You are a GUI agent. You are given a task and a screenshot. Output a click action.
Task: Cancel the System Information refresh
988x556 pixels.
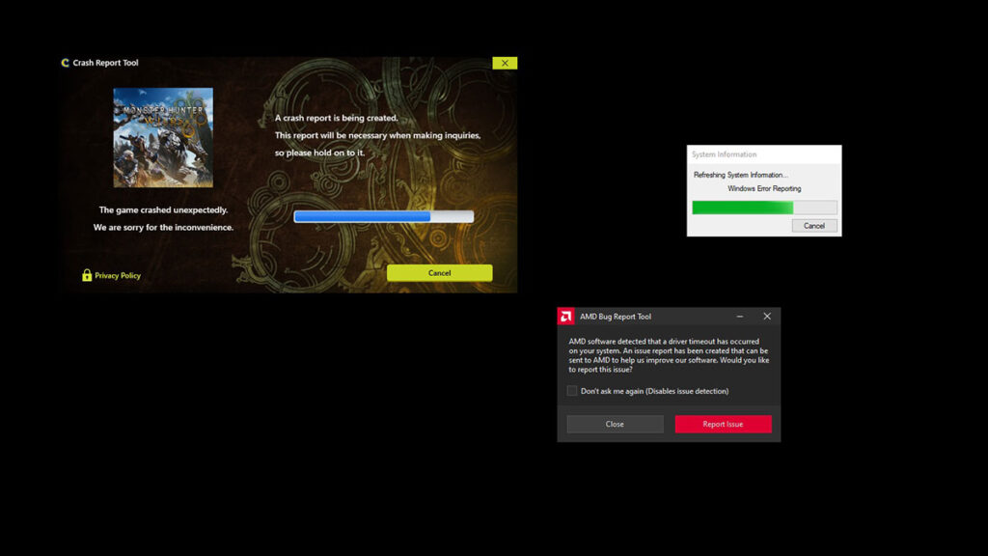(814, 226)
